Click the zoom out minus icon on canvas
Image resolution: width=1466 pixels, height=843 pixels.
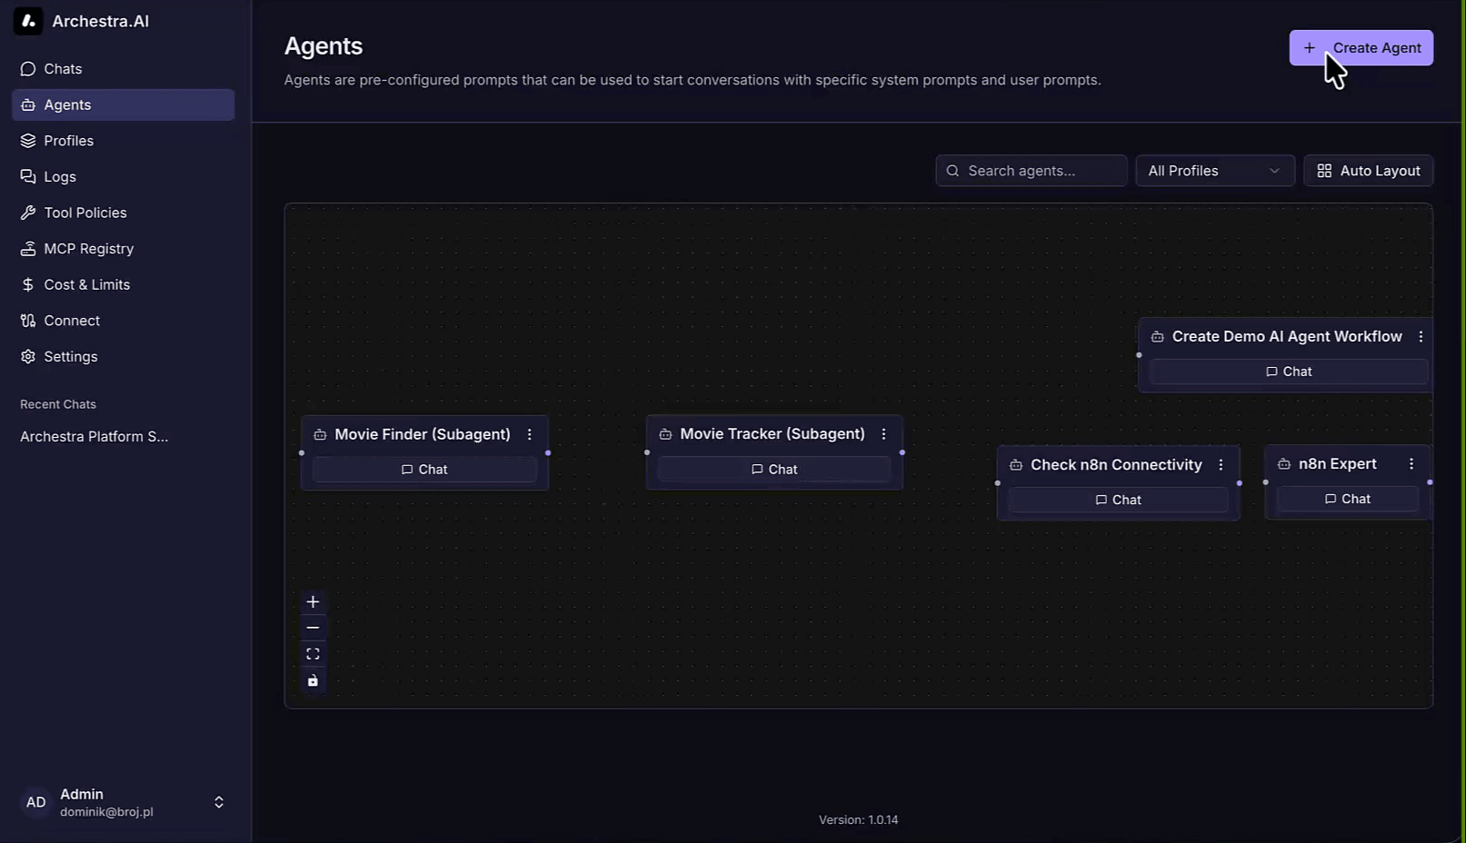(x=313, y=628)
